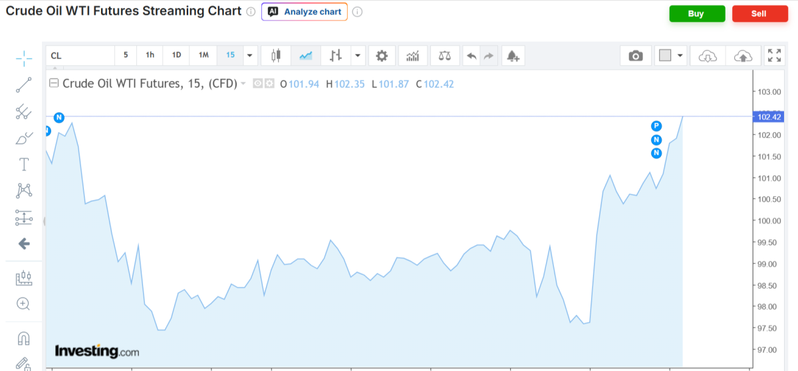Select the pitchfork tool
Image resolution: width=798 pixels, height=371 pixels.
[24, 111]
